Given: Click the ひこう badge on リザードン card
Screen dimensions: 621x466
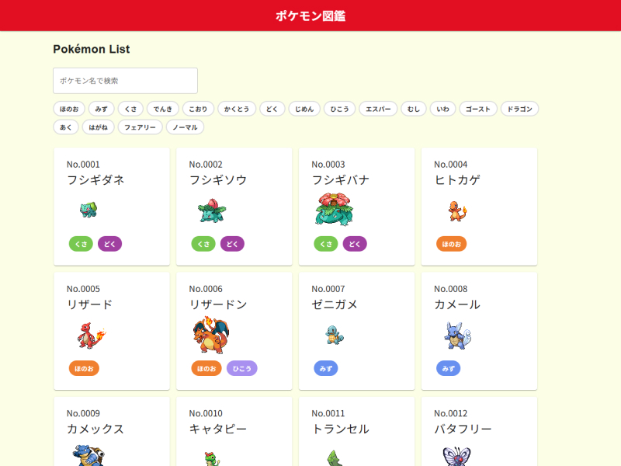Looking at the screenshot, I should click(241, 368).
